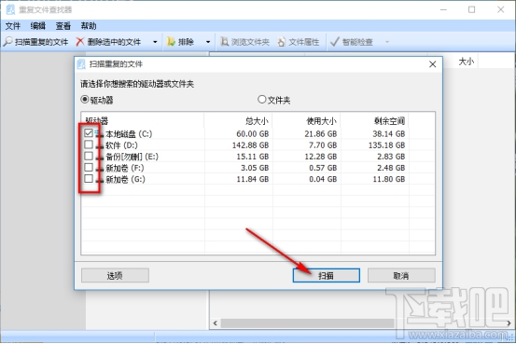Click the 11.80 GB free space cell
This screenshot has width=516, height=344.
tap(389, 179)
